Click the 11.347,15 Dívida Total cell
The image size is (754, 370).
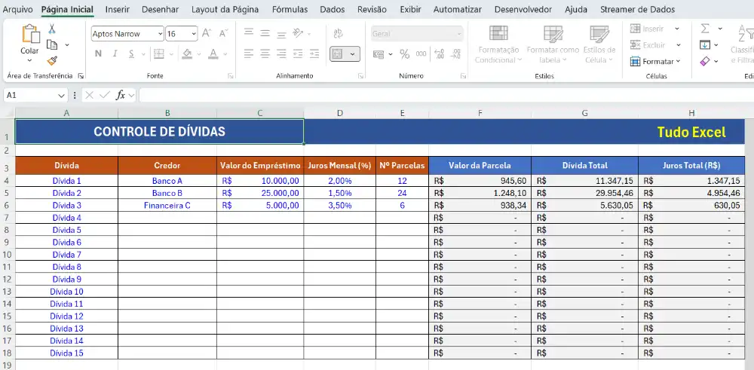coord(585,181)
